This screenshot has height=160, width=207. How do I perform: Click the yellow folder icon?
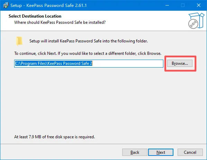point(19,41)
